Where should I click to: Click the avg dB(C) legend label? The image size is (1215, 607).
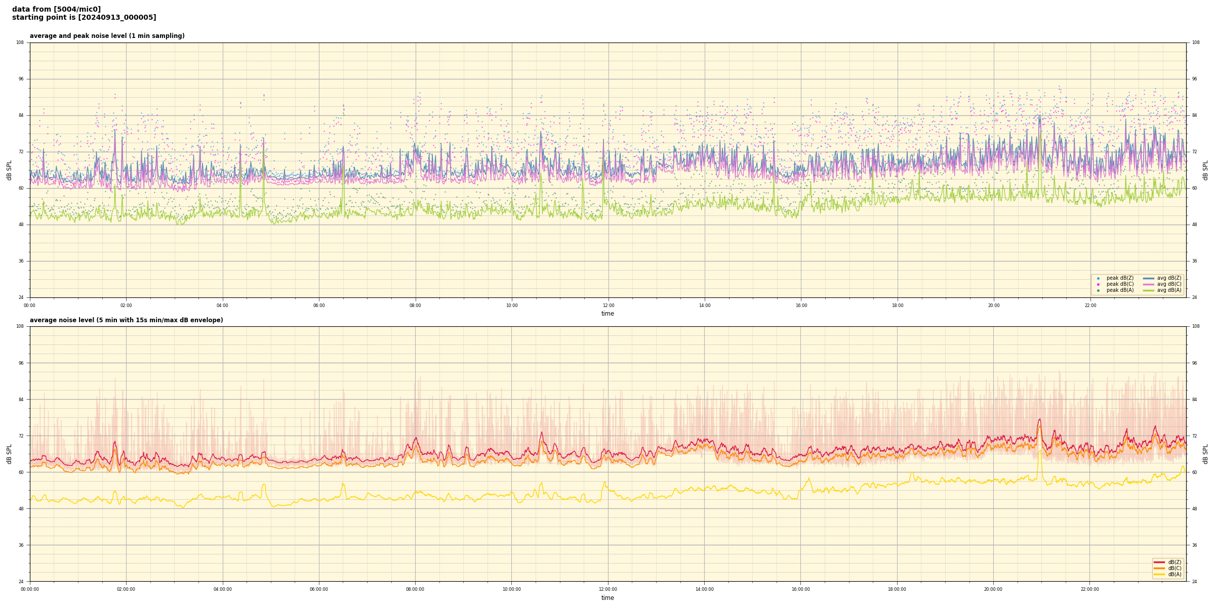pos(1169,284)
